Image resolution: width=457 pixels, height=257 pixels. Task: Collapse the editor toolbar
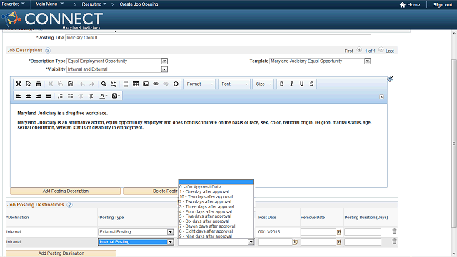point(381,97)
